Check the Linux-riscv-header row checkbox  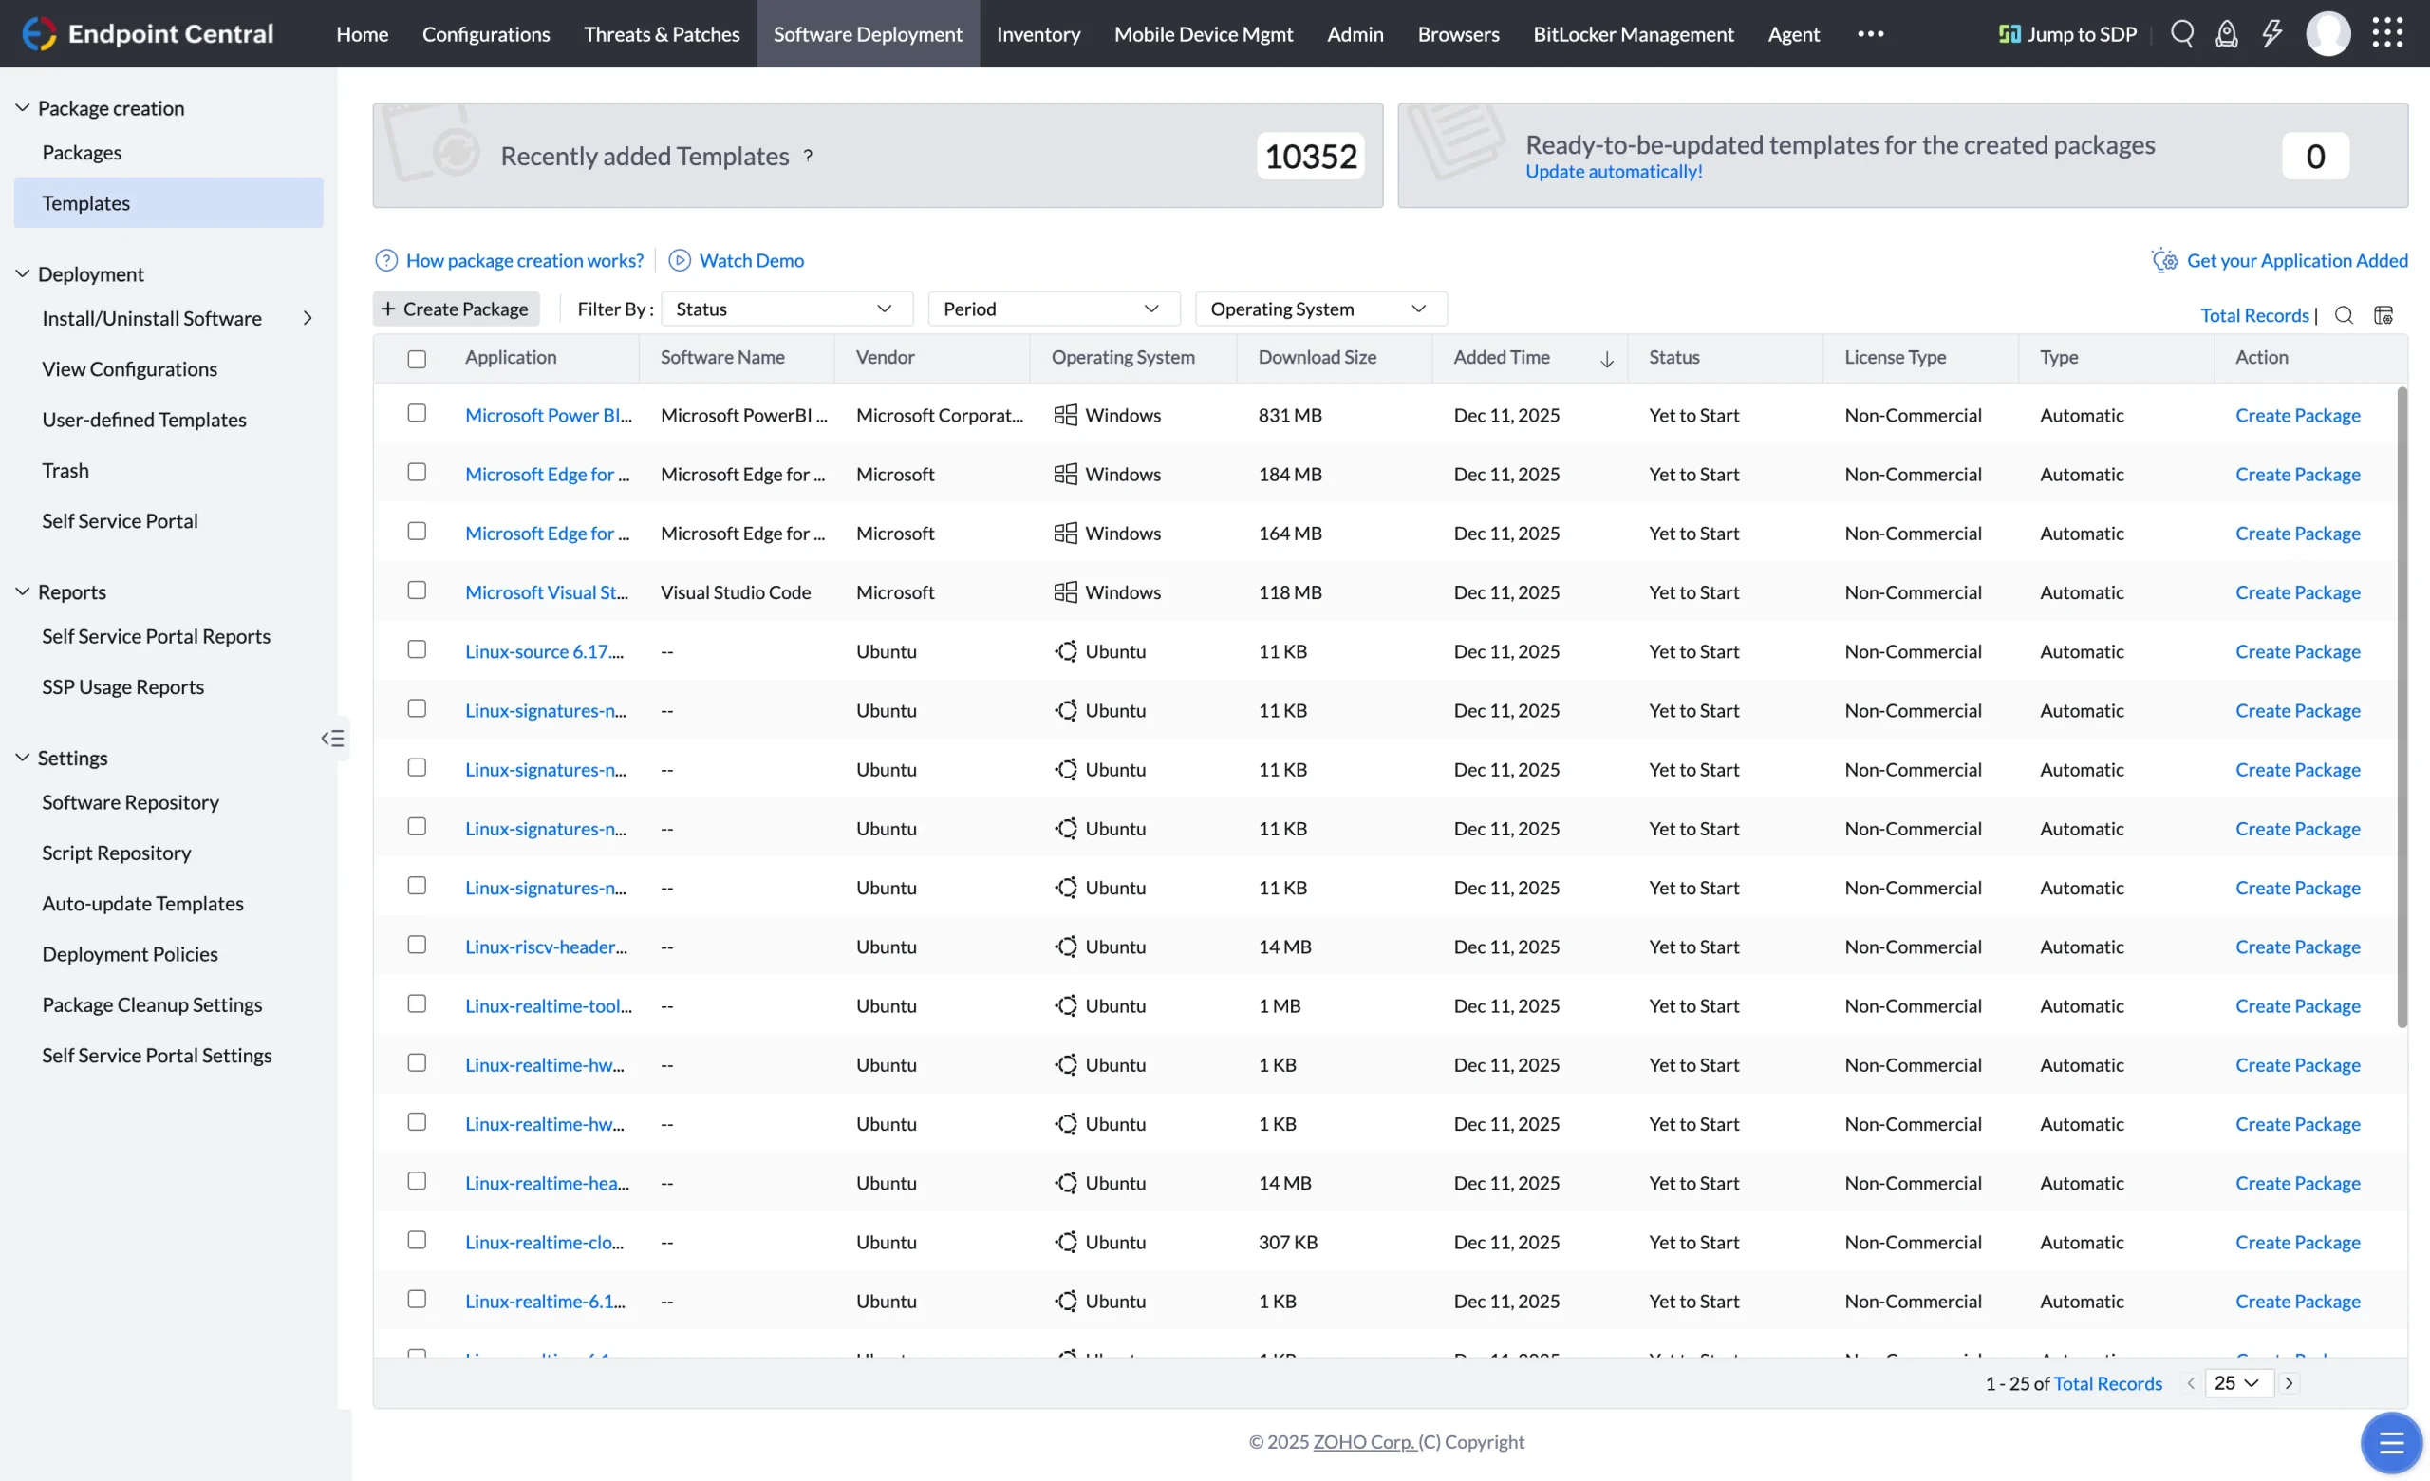417,945
